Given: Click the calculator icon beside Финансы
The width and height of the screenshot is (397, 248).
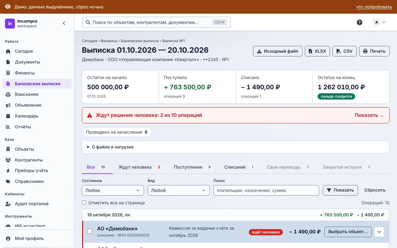Looking at the screenshot, I should 8,73.
